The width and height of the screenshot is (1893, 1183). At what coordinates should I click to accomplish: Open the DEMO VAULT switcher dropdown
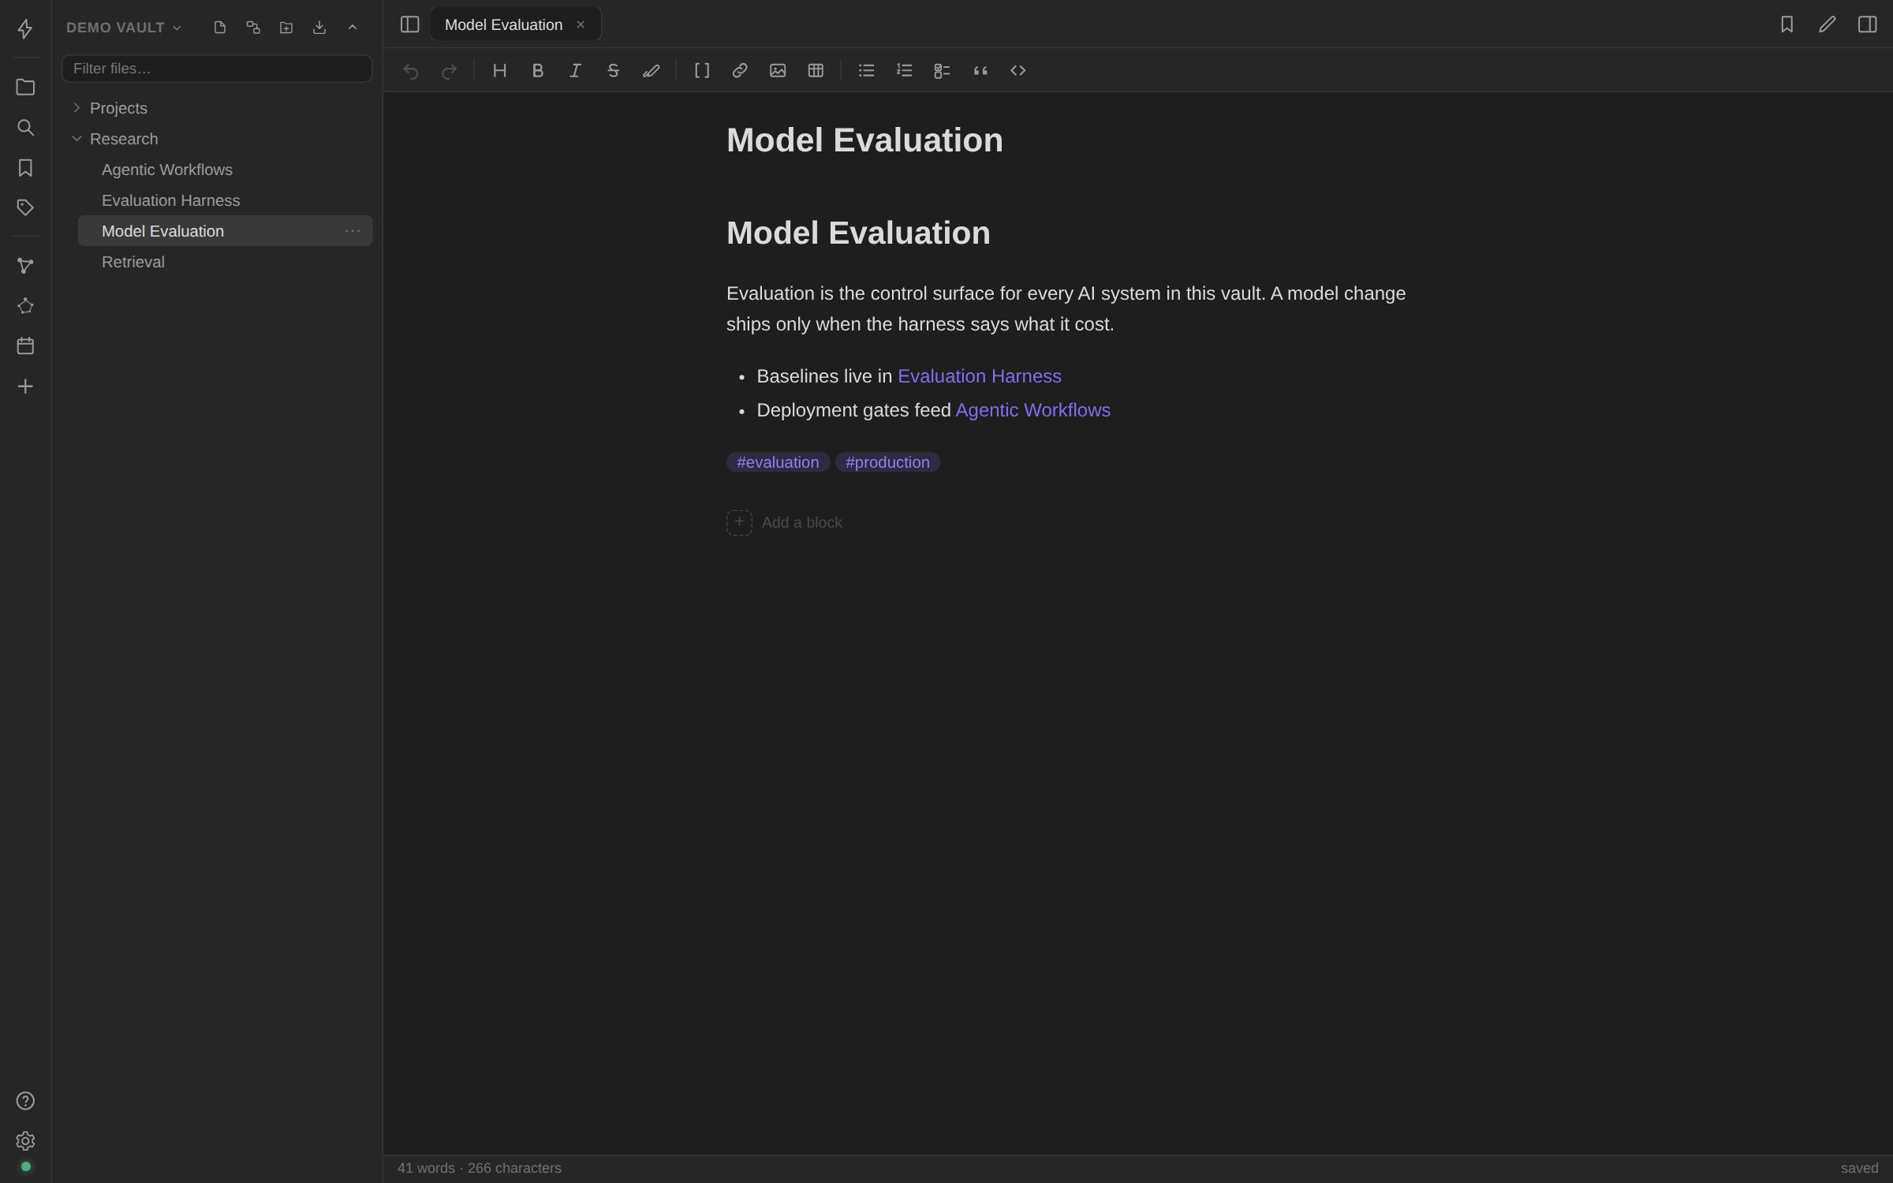[124, 28]
